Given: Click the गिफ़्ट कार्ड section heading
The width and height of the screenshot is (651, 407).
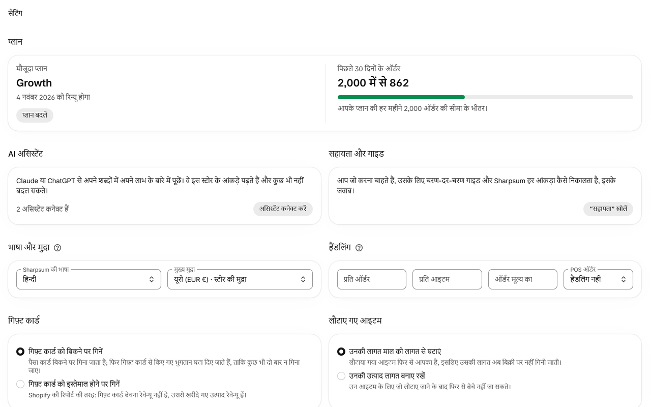Looking at the screenshot, I should 24,321.
